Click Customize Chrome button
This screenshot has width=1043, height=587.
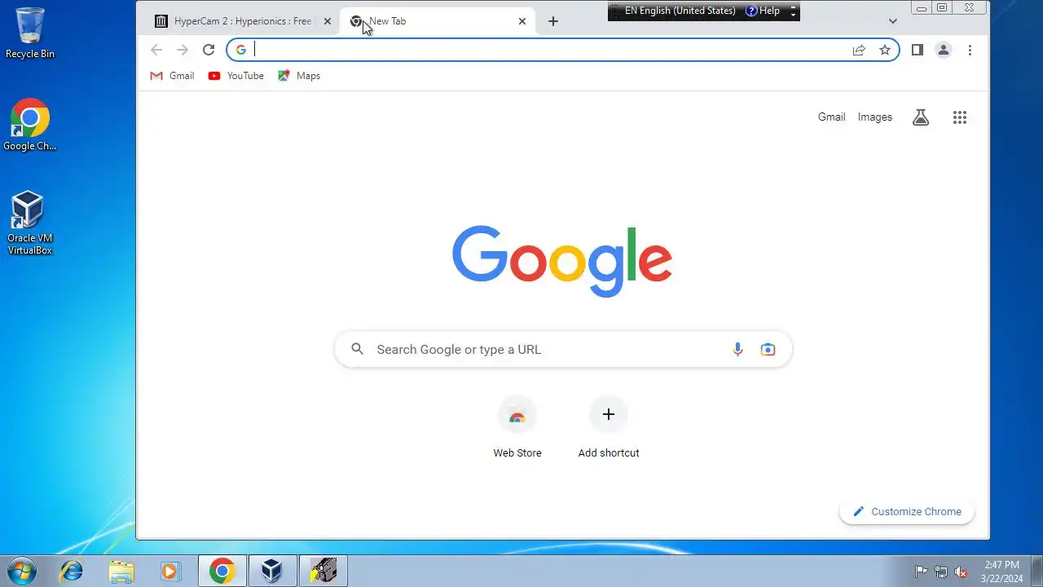(907, 511)
